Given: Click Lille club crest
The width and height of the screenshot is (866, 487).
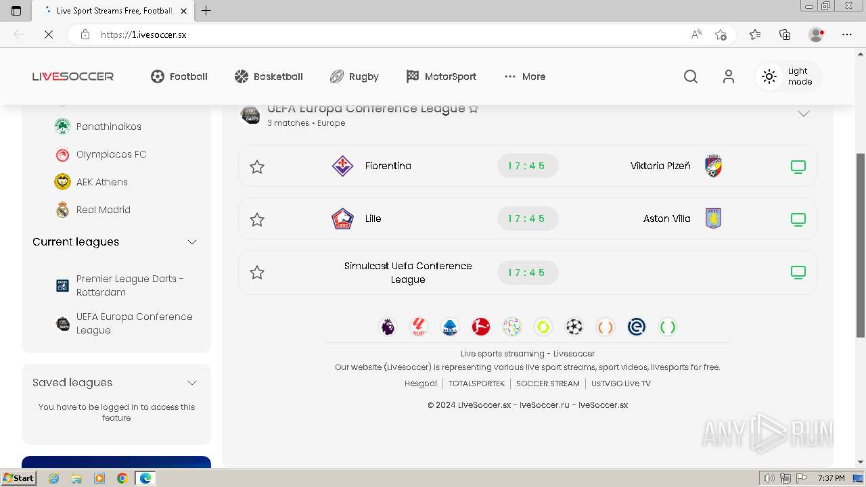Looking at the screenshot, I should click(x=342, y=218).
